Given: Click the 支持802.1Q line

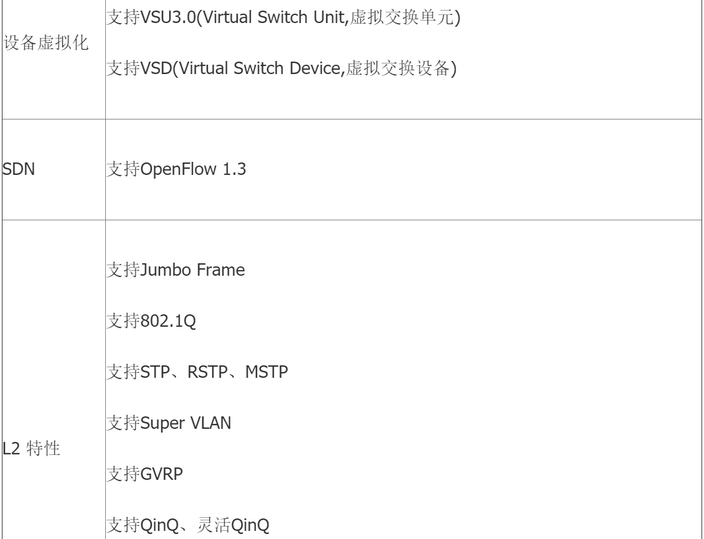Looking at the screenshot, I should pos(151,321).
